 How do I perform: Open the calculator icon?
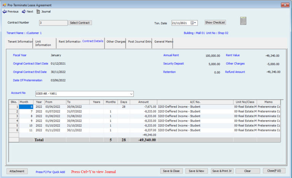pyautogui.click(x=243, y=21)
